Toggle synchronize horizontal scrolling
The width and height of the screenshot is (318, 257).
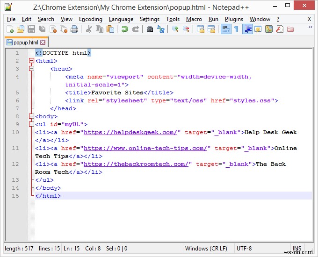(211, 29)
